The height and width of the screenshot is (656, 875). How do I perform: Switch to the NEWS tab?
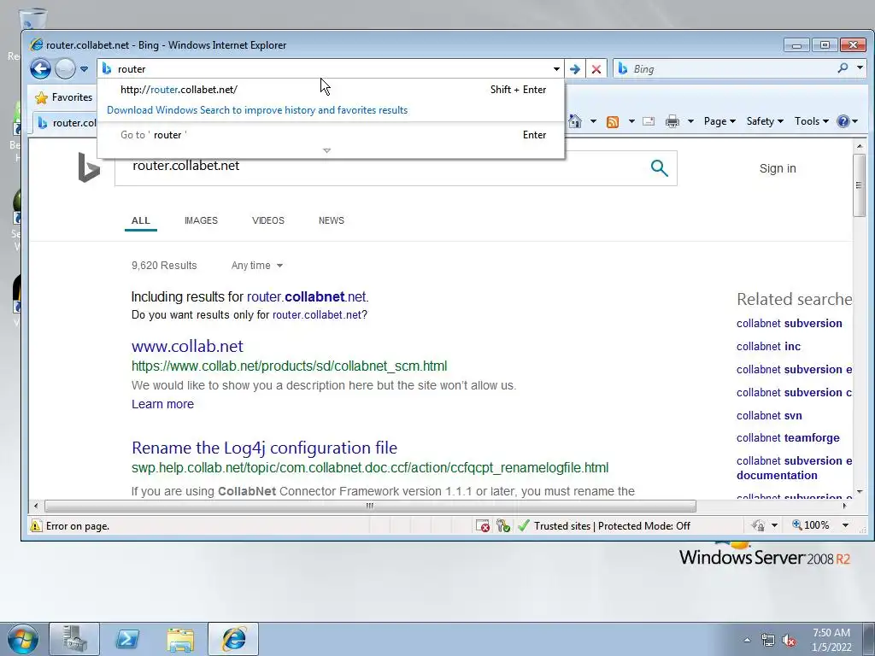coord(331,220)
